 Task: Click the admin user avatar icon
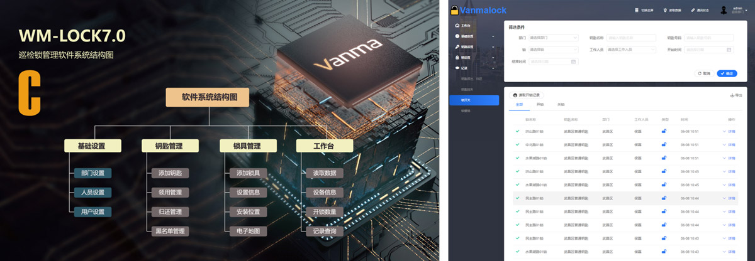click(x=724, y=10)
